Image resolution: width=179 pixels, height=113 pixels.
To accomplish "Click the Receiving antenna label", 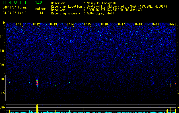I will pos(65,13).
